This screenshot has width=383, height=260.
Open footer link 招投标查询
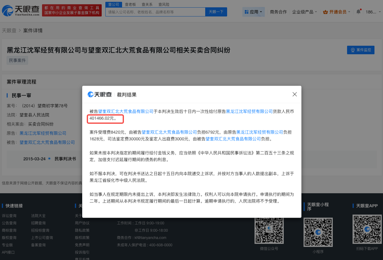[40, 230]
